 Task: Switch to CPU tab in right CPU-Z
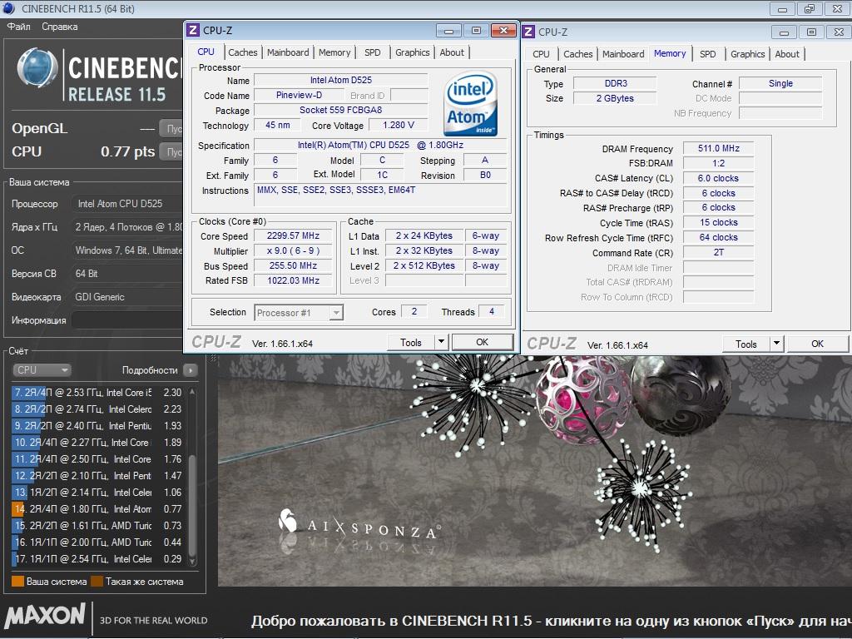click(541, 54)
